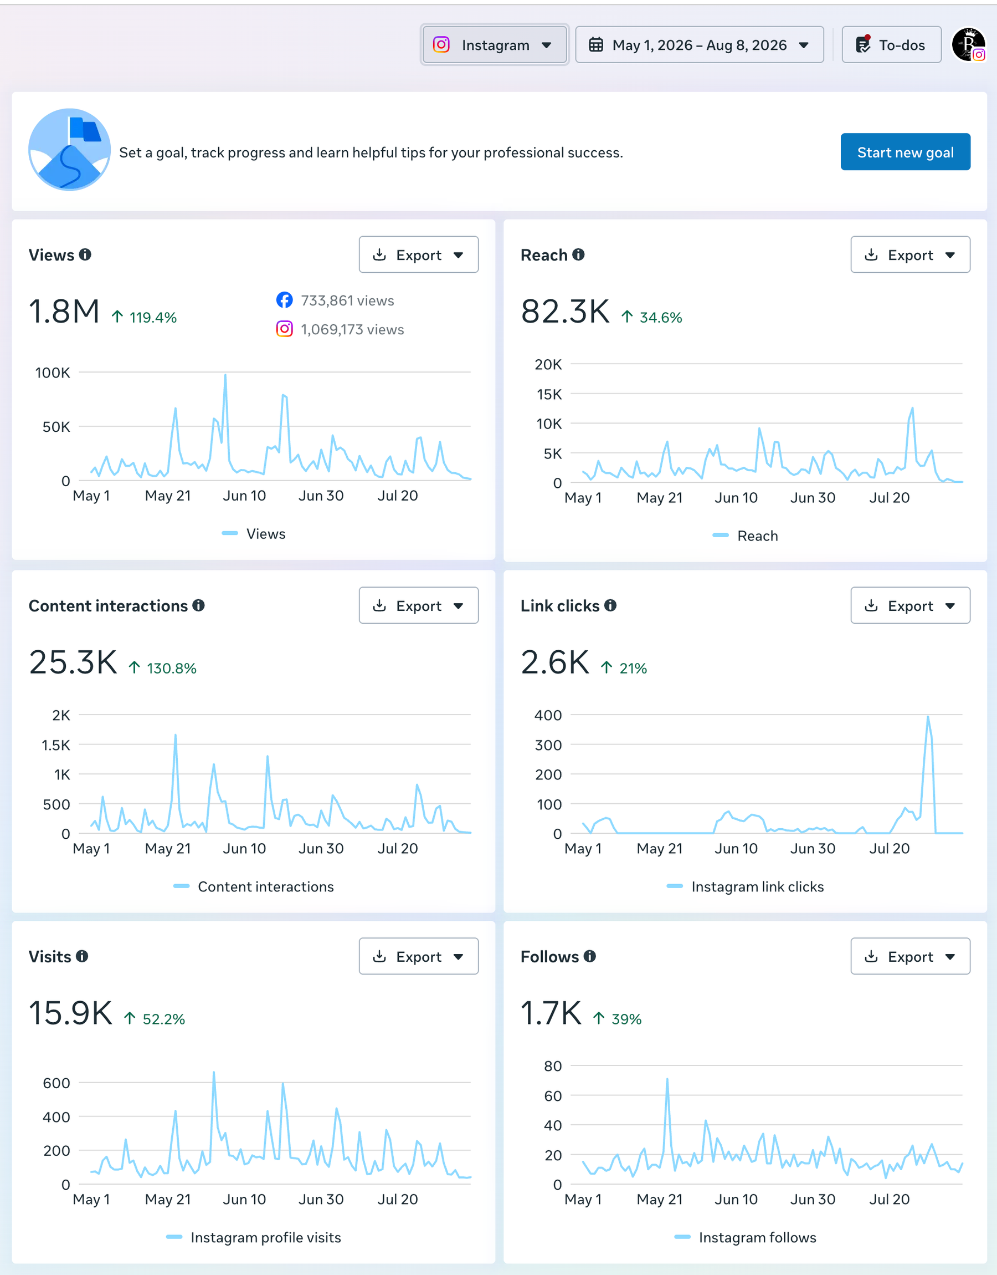Click download icon in Content interactions Export
Image resolution: width=997 pixels, height=1275 pixels.
tap(379, 605)
